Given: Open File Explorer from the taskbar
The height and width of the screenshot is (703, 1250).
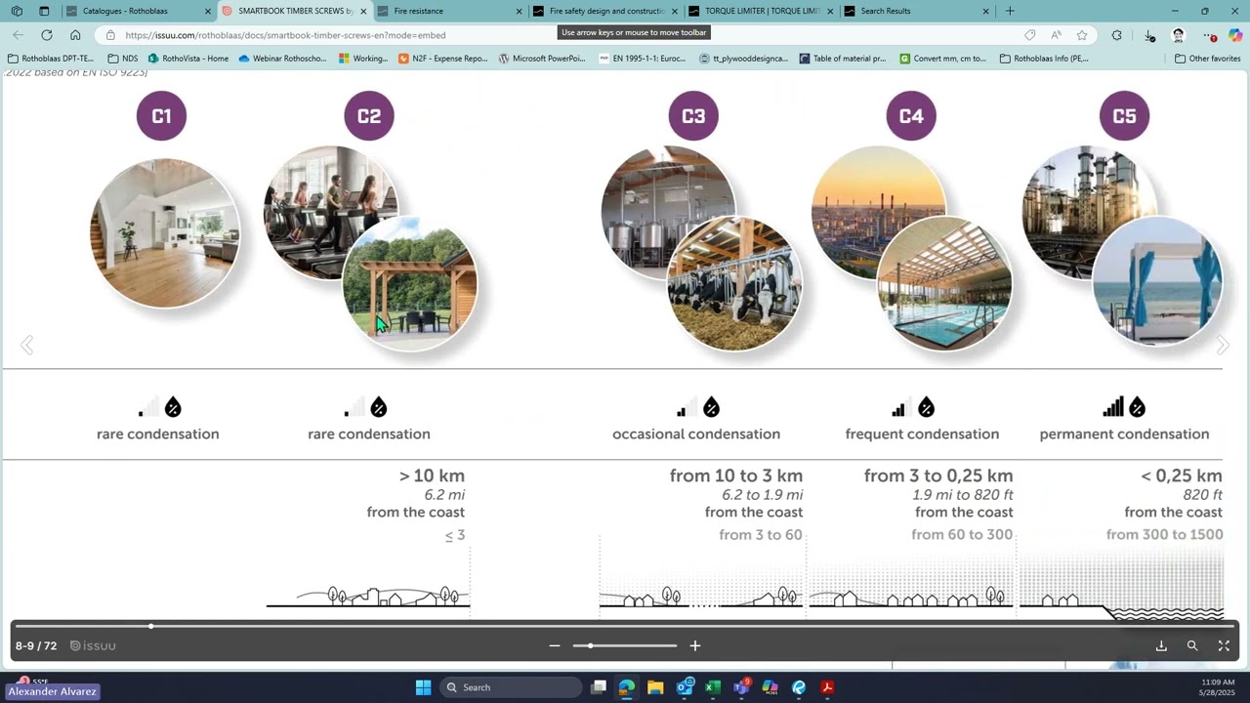Looking at the screenshot, I should pos(655,687).
